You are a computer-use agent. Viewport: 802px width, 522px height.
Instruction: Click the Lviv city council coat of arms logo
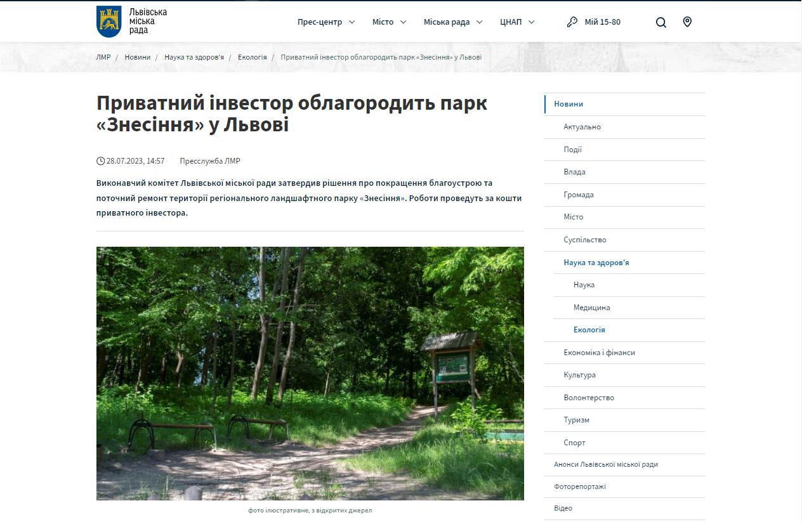pos(108,22)
